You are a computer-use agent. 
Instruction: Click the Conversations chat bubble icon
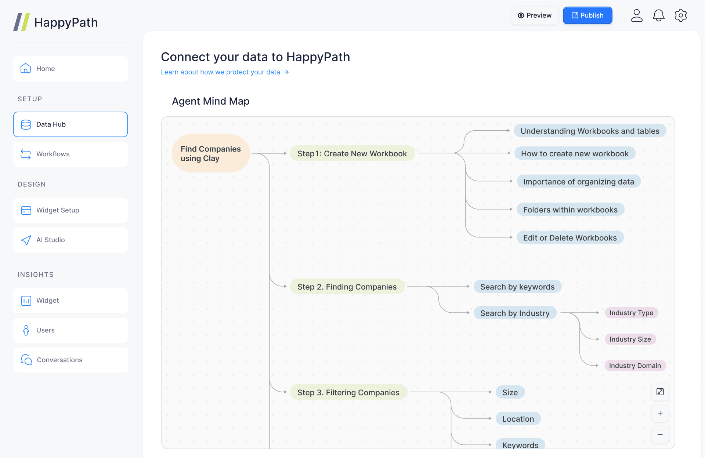[x=26, y=360]
